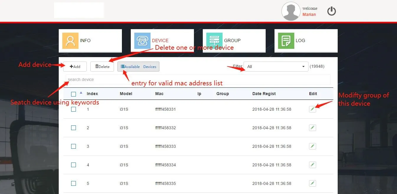This screenshot has height=194, width=397.
Task: Click the Delete button
Action: tap(102, 67)
